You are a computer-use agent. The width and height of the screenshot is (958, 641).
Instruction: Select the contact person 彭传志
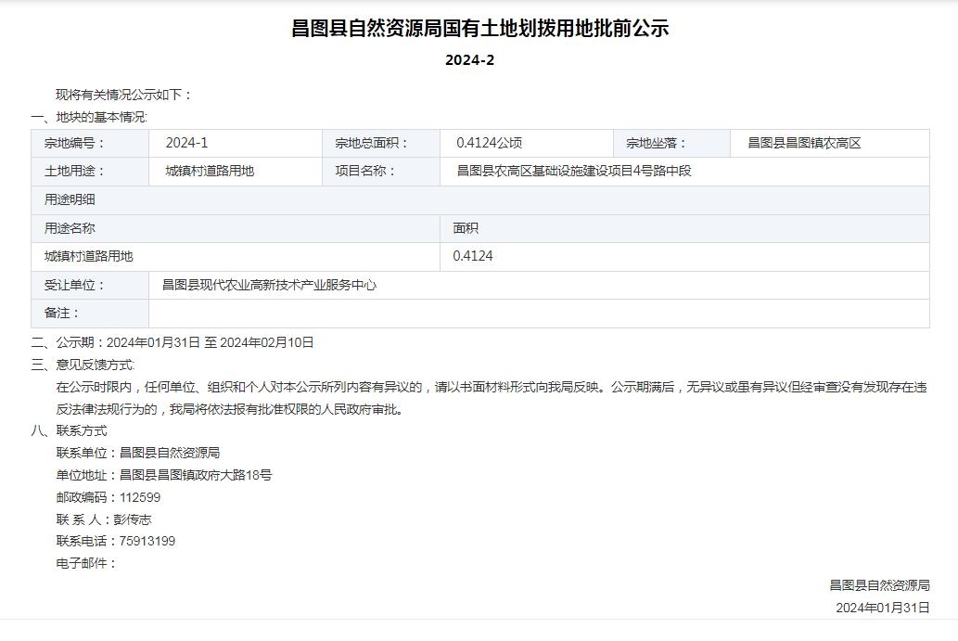[133, 519]
